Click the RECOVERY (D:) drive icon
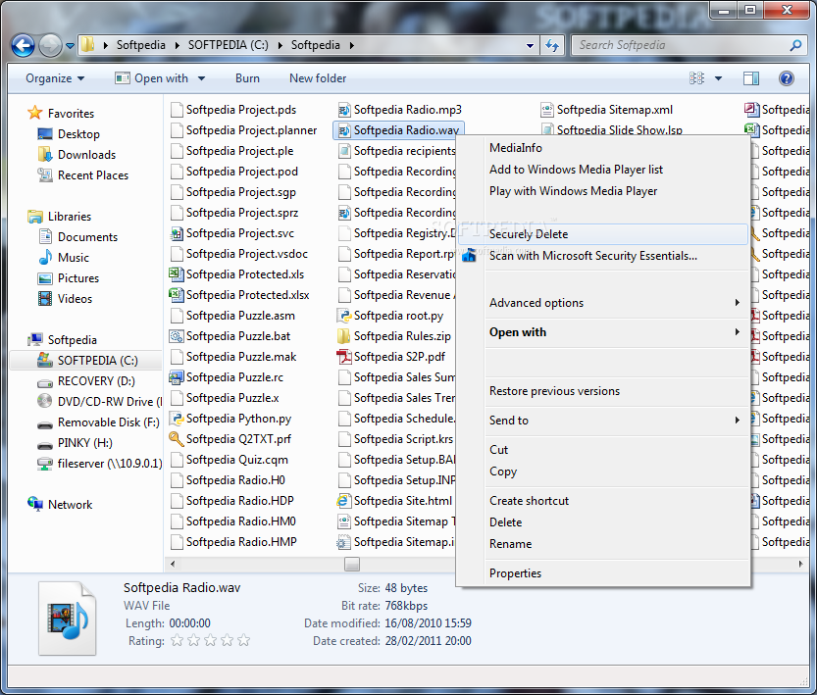The height and width of the screenshot is (695, 817). [45, 383]
